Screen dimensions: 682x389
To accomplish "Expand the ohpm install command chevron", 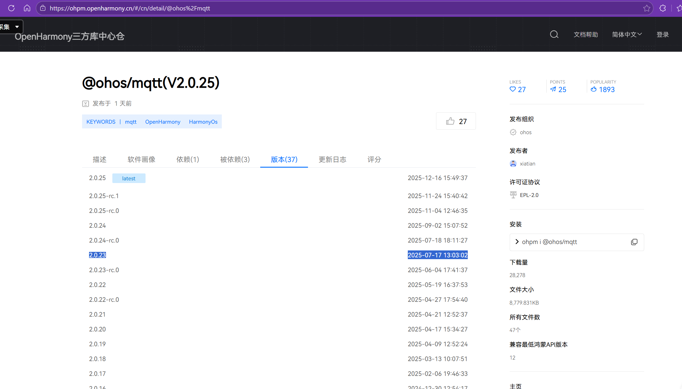I will pos(517,242).
